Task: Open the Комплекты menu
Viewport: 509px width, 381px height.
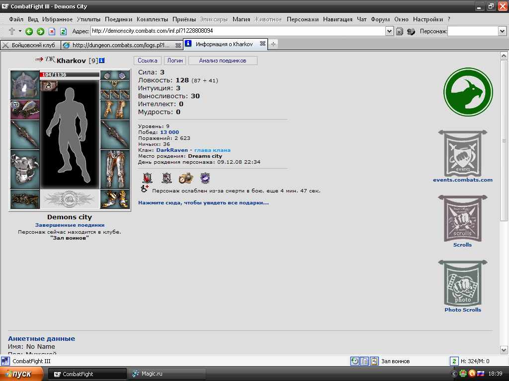Action: tap(152, 19)
